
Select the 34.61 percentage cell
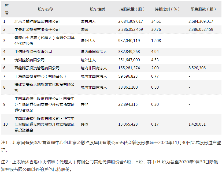(x=156, y=21)
